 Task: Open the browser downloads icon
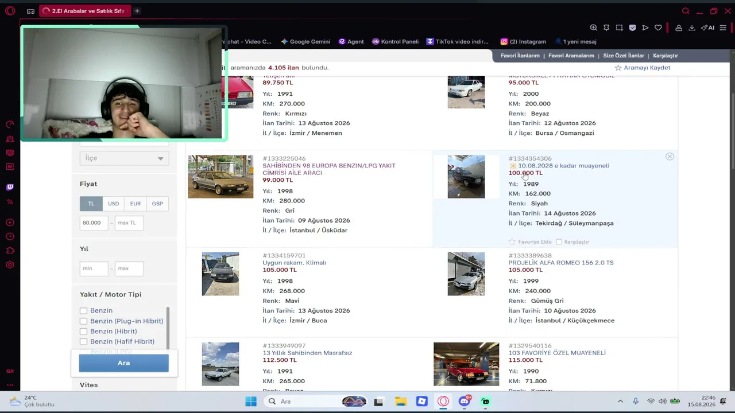692,28
